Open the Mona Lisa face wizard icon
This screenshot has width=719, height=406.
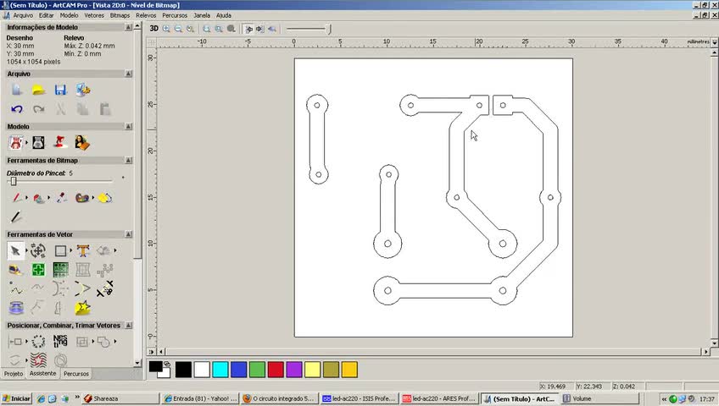[x=82, y=143]
